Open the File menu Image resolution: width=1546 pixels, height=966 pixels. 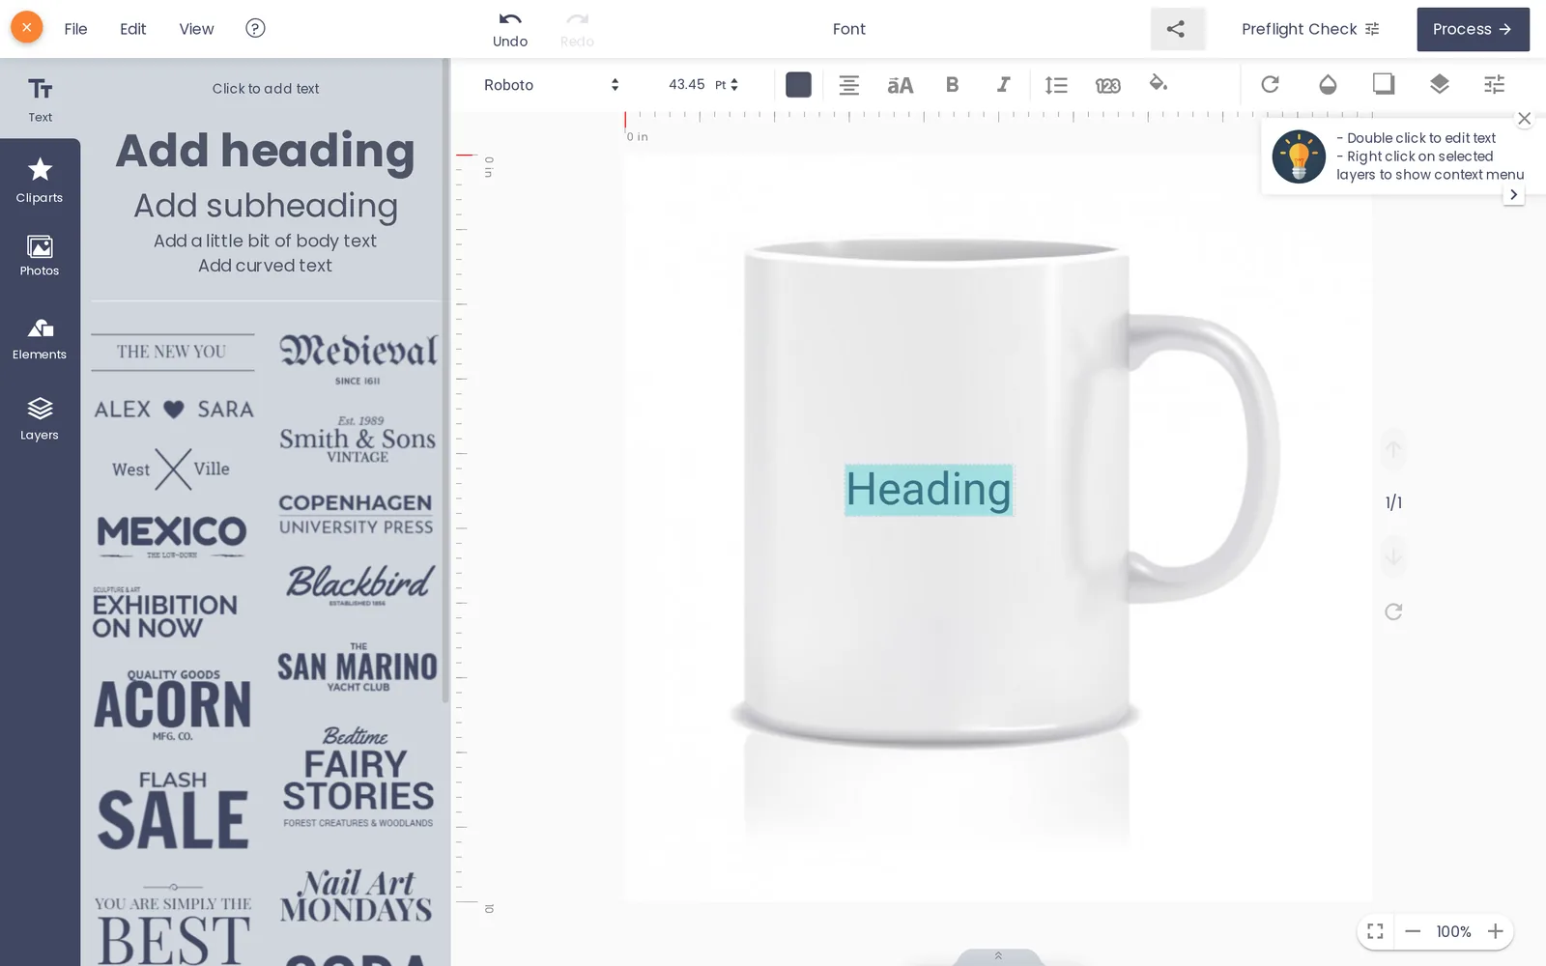pos(75,29)
